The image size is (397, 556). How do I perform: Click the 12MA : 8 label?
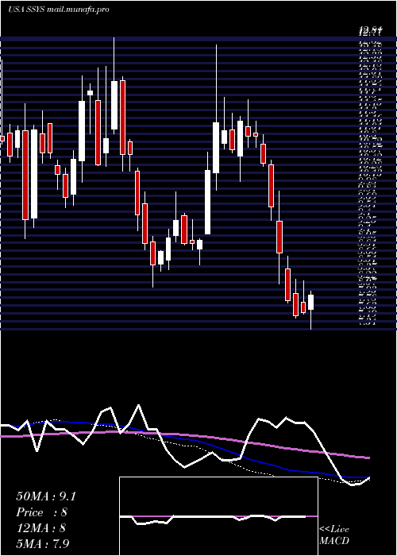[41, 527]
